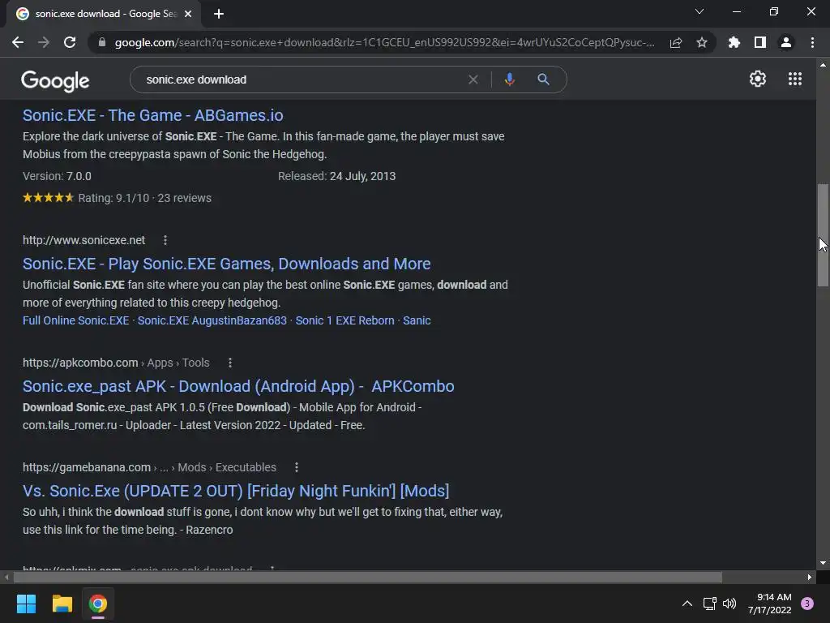Viewport: 830px width, 623px height.
Task: Open Sonic.EXE - Play Sonic.EXE Games result
Action: tap(227, 264)
